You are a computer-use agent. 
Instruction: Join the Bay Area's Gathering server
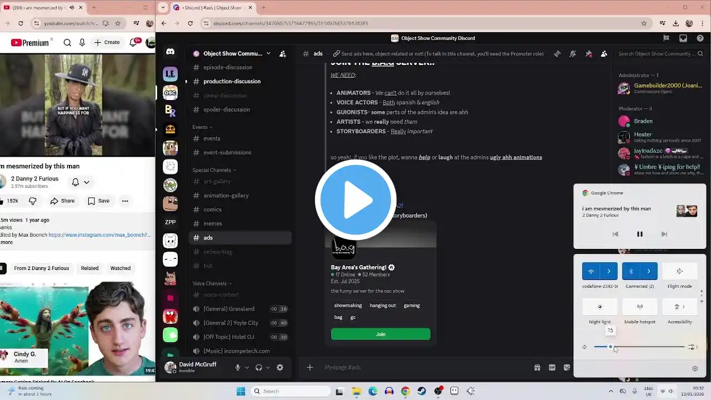pyautogui.click(x=380, y=334)
